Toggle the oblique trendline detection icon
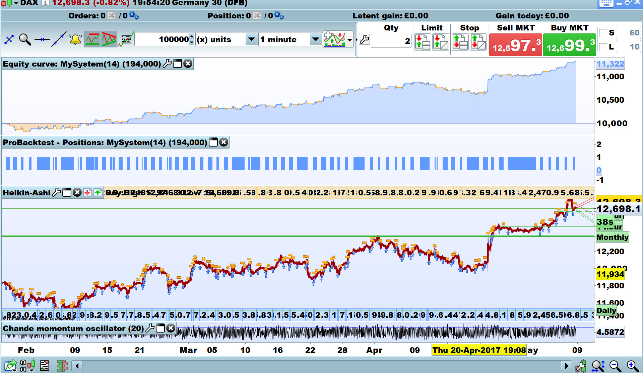The height and width of the screenshot is (373, 643). tap(109, 39)
